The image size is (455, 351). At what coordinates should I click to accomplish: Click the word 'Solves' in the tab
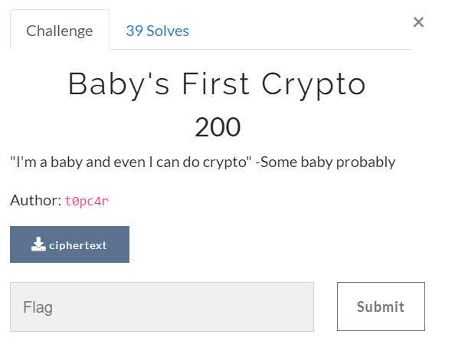(168, 31)
